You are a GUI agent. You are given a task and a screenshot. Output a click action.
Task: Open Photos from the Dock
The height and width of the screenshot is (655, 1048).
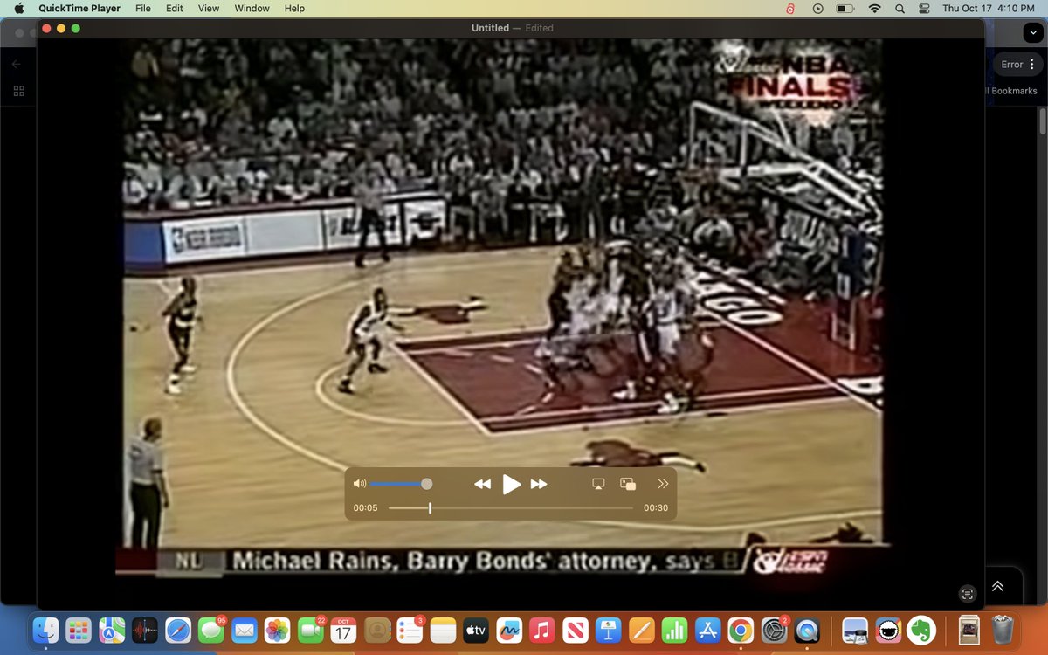coord(277,629)
